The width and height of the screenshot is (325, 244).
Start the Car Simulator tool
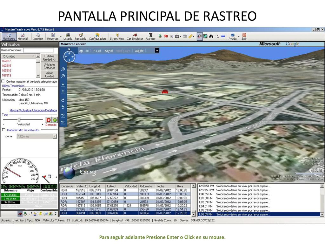(x=135, y=36)
